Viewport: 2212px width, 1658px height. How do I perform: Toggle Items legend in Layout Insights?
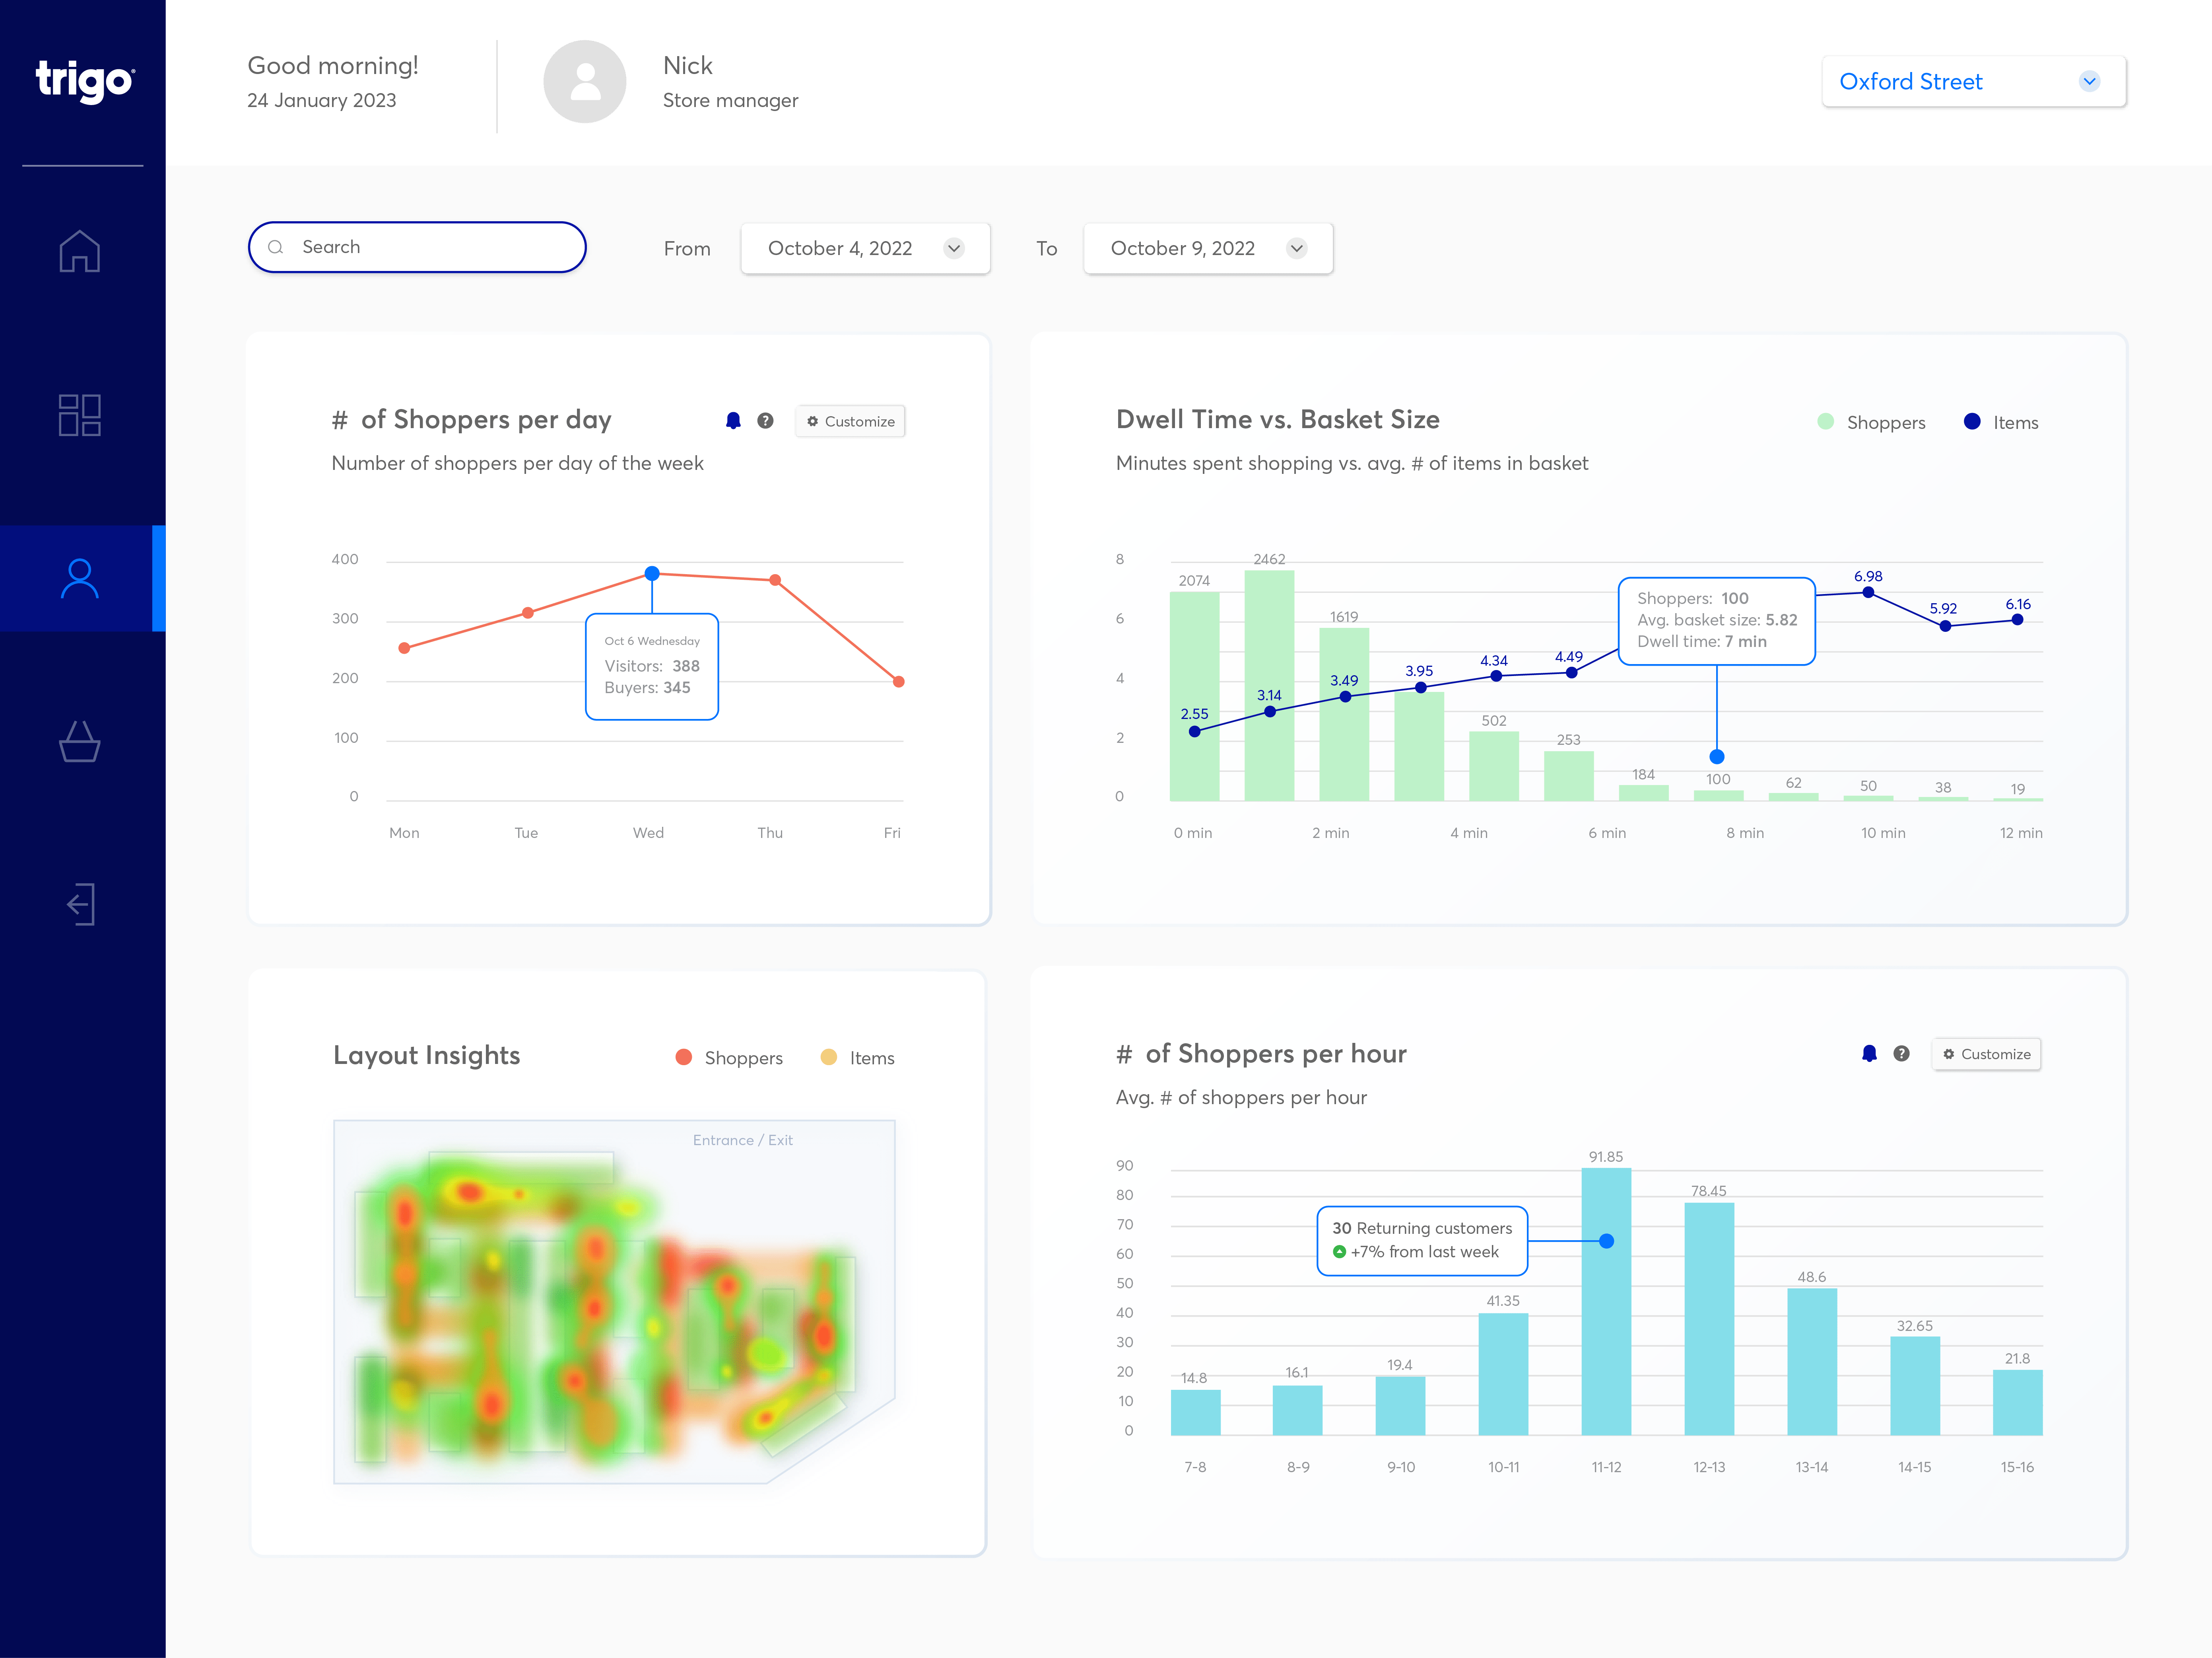857,1058
